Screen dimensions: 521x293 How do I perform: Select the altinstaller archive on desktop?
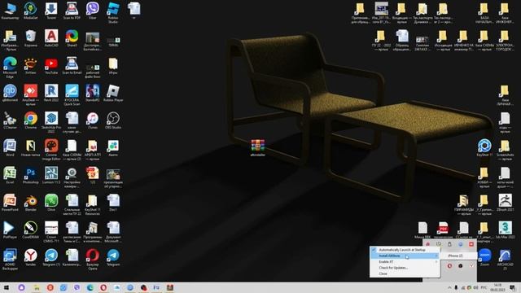(258, 148)
